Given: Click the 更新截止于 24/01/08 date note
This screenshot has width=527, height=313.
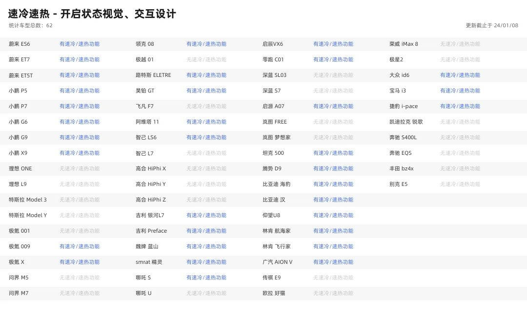Looking at the screenshot, I should [x=492, y=25].
